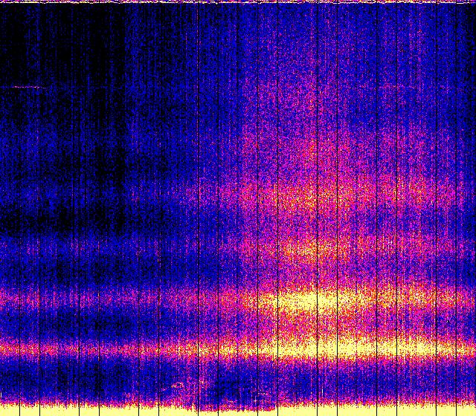Click the small squiggle trace near the bottom center
Viewport: 476px width, 416px height.
click(178, 386)
